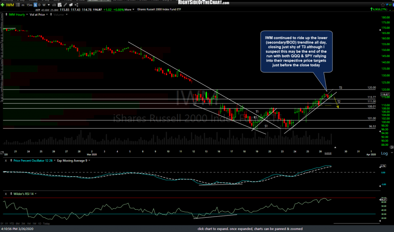Click the up-arrow scroll marker below volume bars

335,147
